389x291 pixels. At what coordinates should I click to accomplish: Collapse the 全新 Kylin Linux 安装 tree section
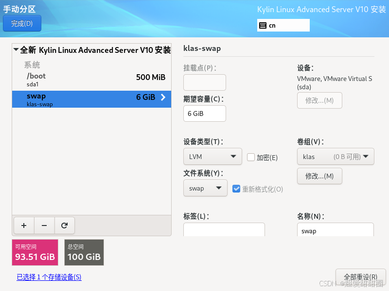(16, 49)
